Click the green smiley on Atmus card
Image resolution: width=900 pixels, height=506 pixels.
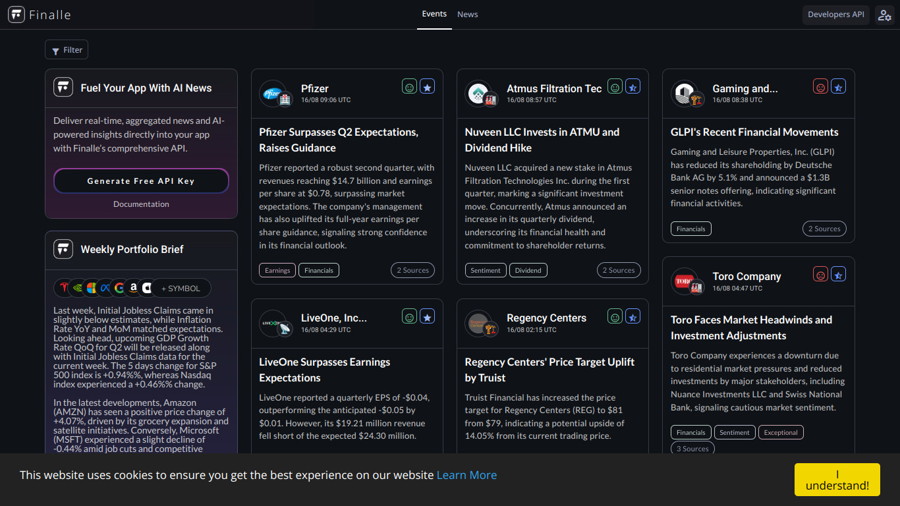pos(615,86)
